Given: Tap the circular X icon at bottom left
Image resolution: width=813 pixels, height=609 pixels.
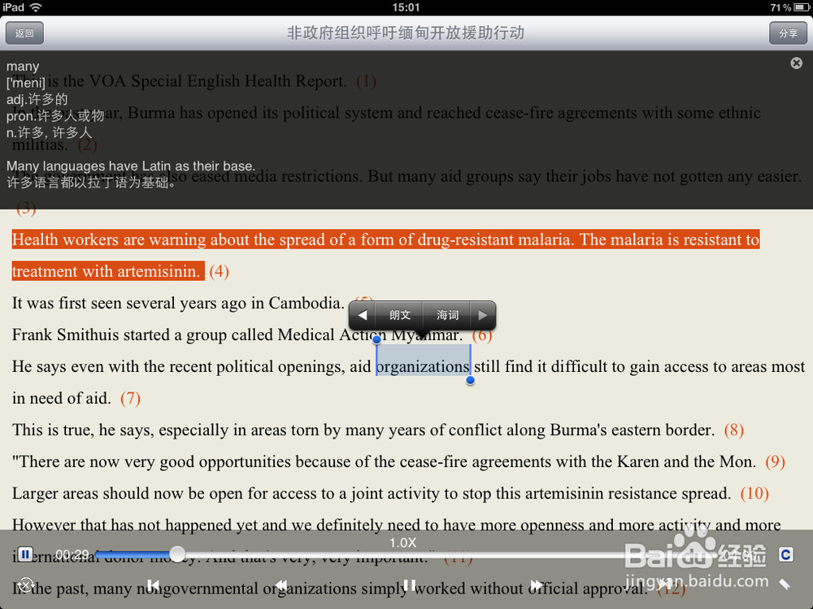Looking at the screenshot, I should (x=26, y=585).
